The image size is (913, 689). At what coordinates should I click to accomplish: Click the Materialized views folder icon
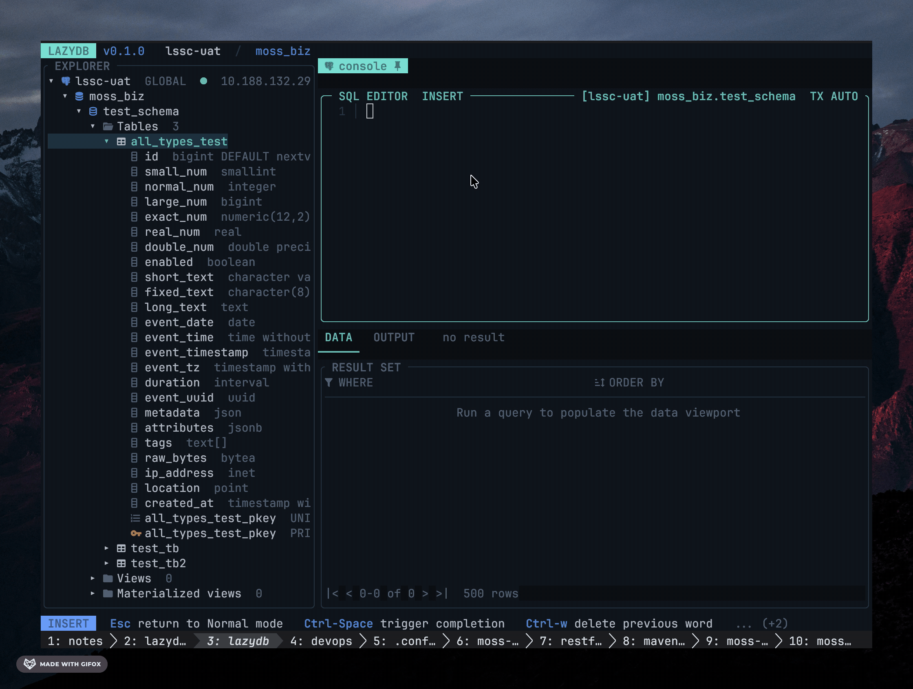(108, 593)
